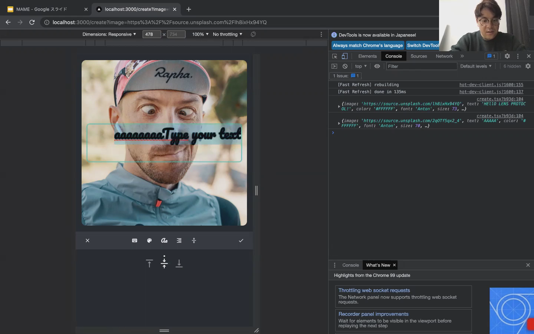534x334 pixels.
Task: Open Throttling web socket requests link
Action: pos(374,290)
